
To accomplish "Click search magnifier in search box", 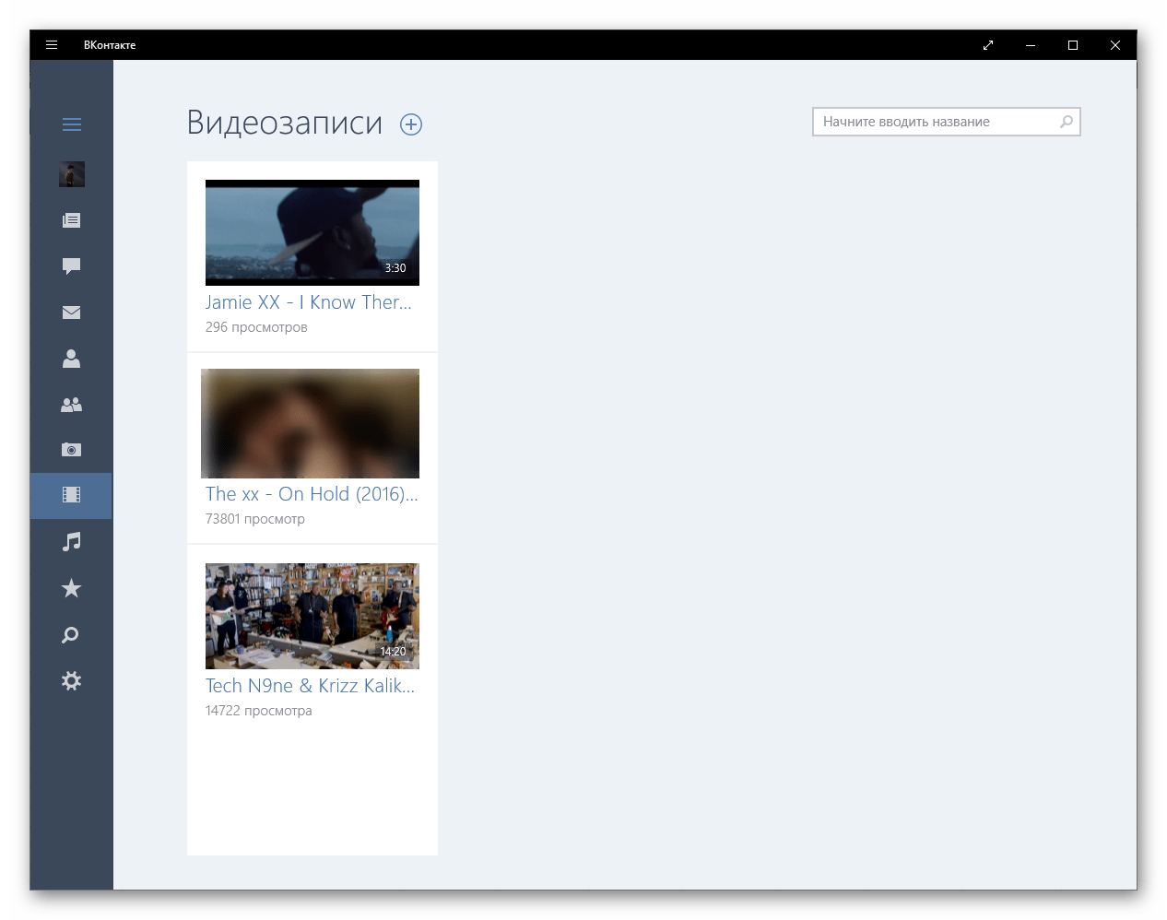I will click(1067, 122).
